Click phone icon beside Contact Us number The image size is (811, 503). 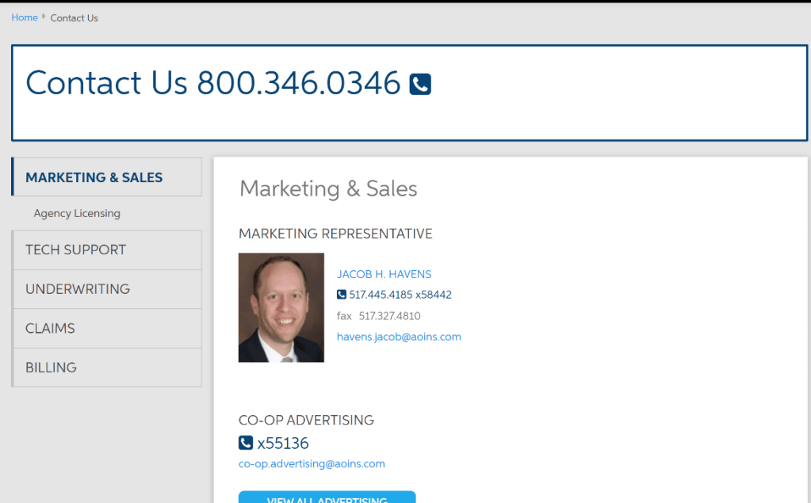(420, 84)
